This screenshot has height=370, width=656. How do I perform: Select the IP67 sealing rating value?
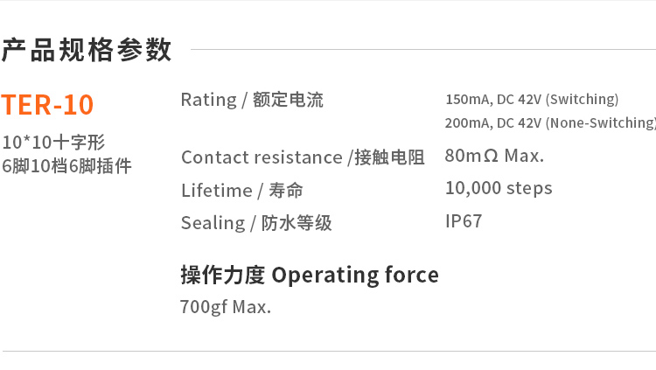(464, 221)
